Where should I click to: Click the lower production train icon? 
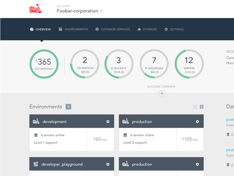click(x=125, y=164)
